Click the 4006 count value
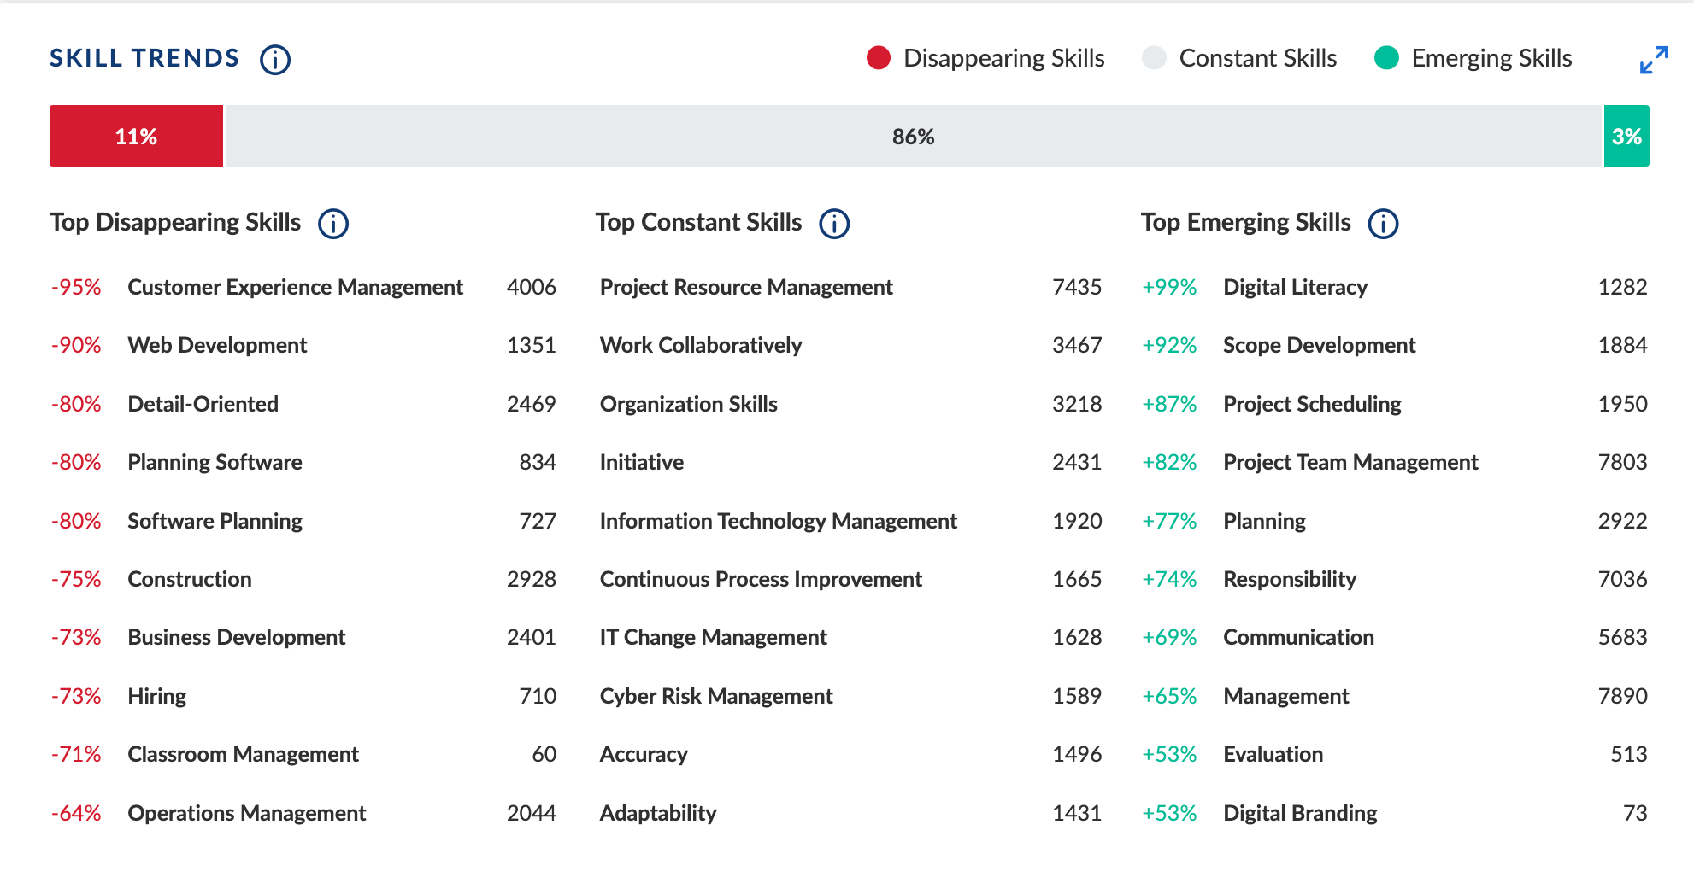Viewport: 1694px width, 883px height. [531, 287]
